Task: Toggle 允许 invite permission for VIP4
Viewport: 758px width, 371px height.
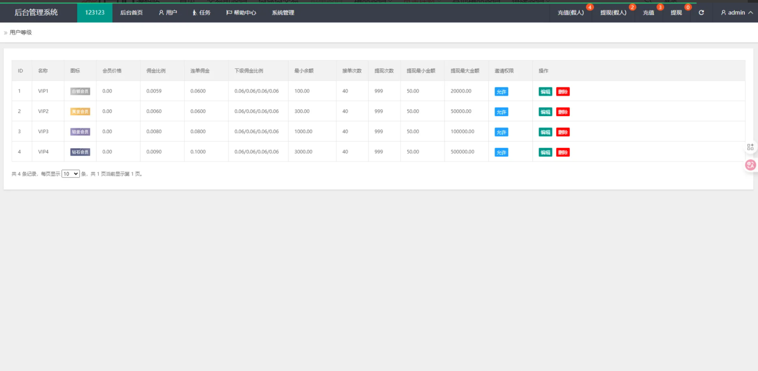Action: tap(501, 153)
